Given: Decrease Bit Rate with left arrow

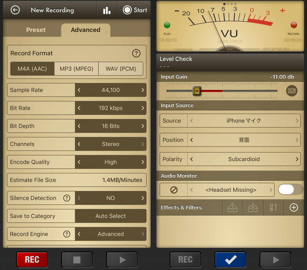Looking at the screenshot, I should tap(79, 108).
